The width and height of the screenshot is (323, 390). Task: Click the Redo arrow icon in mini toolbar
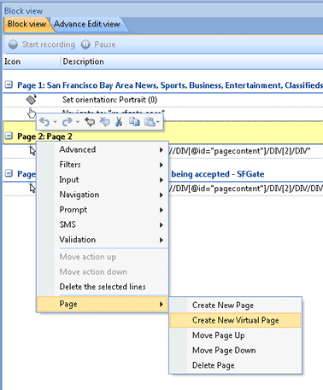[x=68, y=122]
